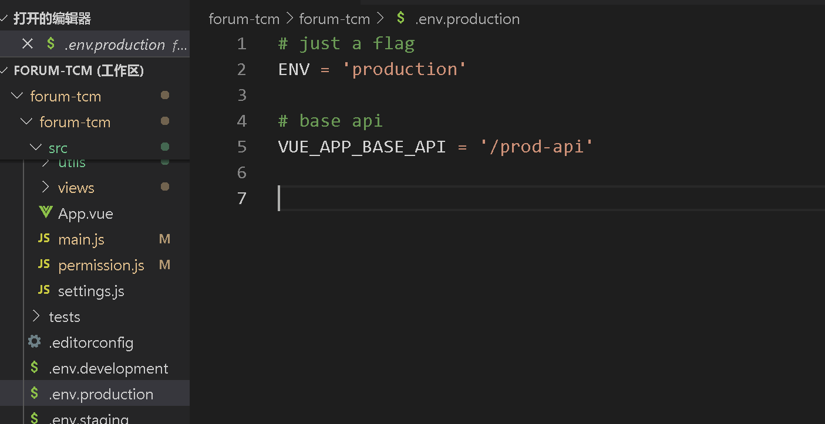Click the JS icon beside permission.js
Image resolution: width=825 pixels, height=424 pixels.
pos(44,264)
